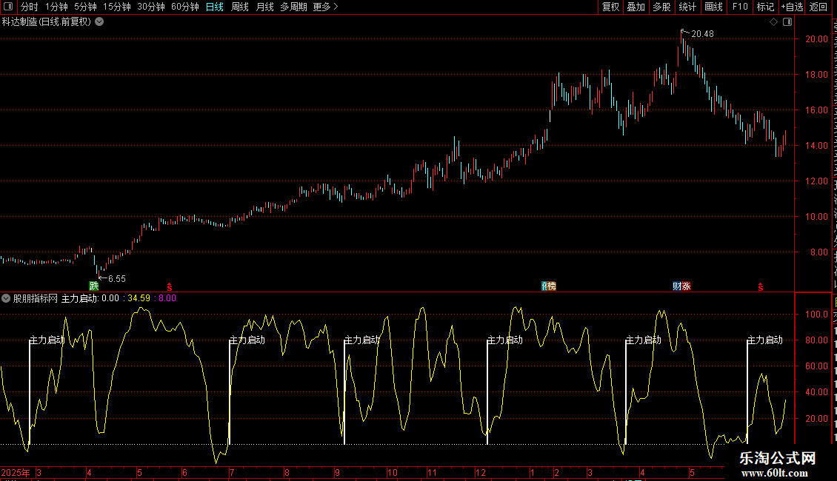Image resolution: width=837 pixels, height=481 pixels.
Task: Click the 返回 back button
Action: pos(818,7)
